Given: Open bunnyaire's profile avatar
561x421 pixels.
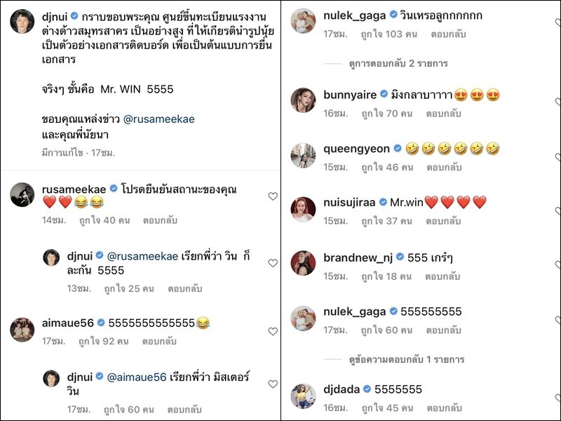Looking at the screenshot, I should [303, 100].
